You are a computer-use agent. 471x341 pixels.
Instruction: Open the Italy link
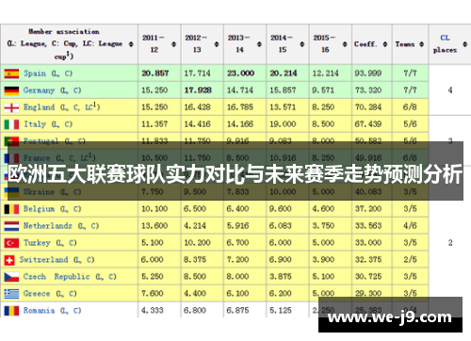[35, 124]
